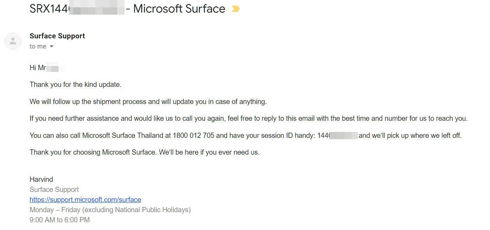Click the "Thank you for choosing Microsoft Surface" line
This screenshot has width=490, height=230.
tap(145, 152)
